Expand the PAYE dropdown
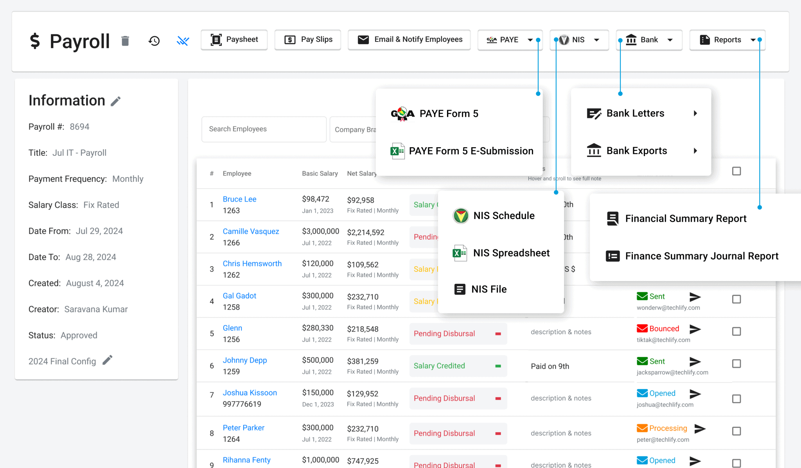This screenshot has width=801, height=468. coord(510,39)
